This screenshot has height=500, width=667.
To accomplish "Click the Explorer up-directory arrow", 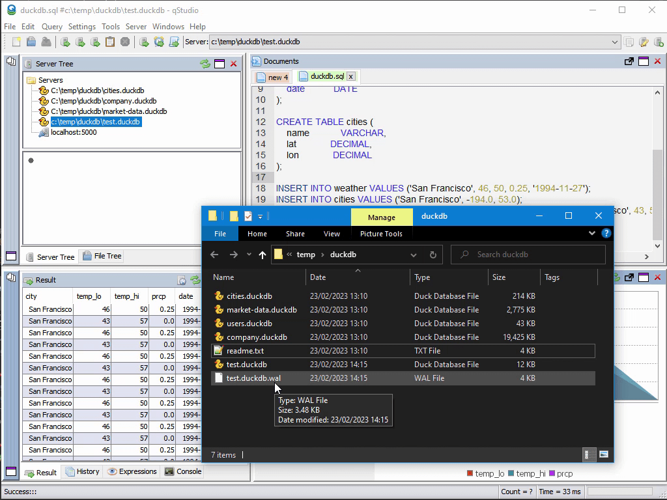I will [263, 255].
